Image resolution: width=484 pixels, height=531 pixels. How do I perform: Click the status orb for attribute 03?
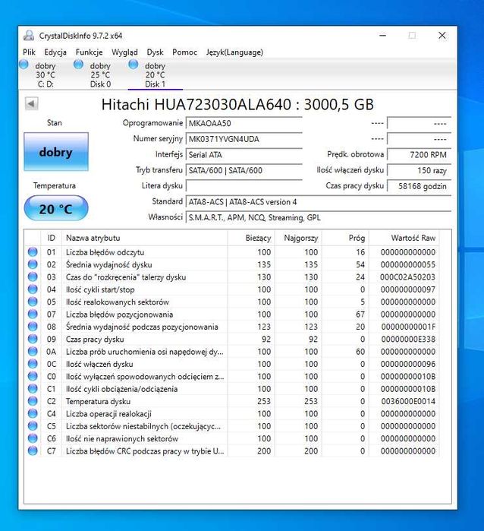click(x=33, y=277)
